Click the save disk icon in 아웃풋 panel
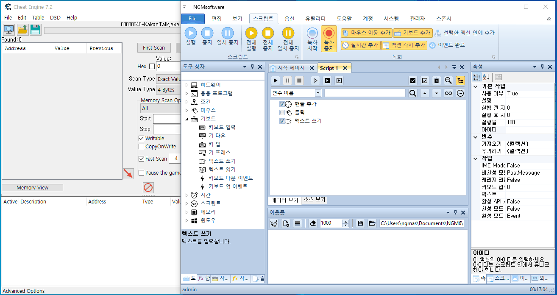The image size is (557, 295). (360, 223)
